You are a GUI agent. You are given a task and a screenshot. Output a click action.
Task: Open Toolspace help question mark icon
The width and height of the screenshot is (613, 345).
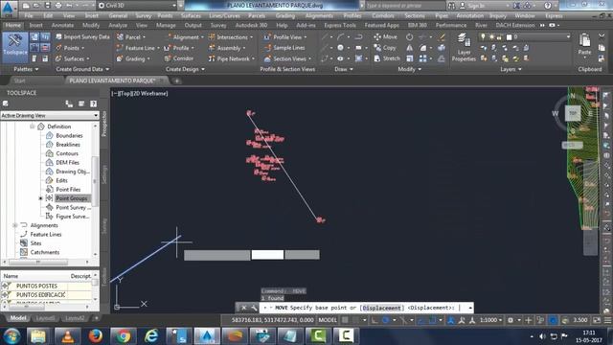tap(93, 103)
